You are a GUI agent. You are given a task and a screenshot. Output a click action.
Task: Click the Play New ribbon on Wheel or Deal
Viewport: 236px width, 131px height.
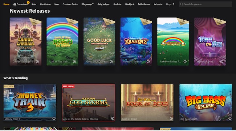pyautogui.click(x=220, y=21)
